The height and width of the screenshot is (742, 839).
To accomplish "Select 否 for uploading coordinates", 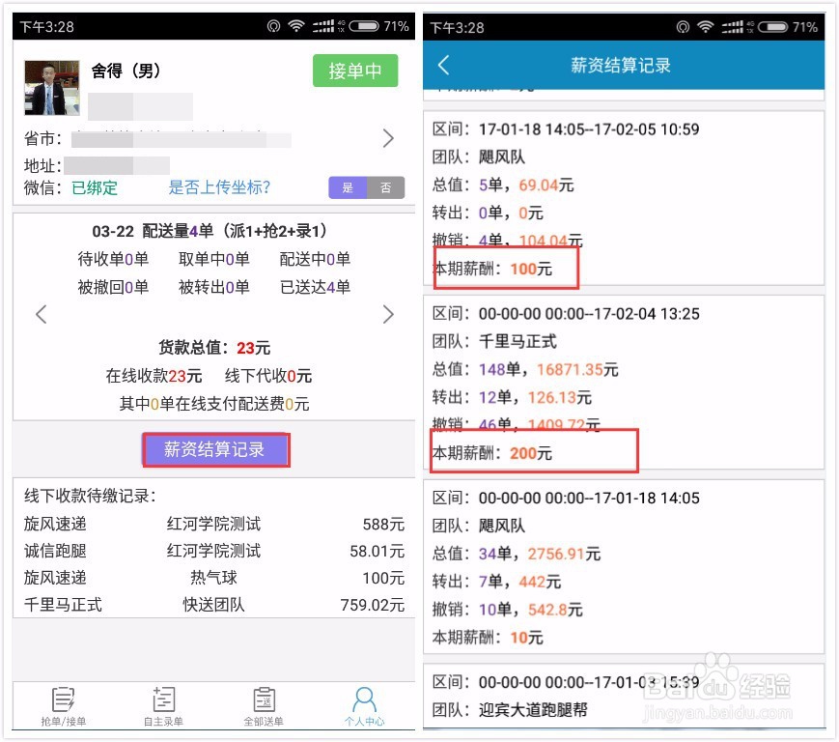I will [386, 187].
